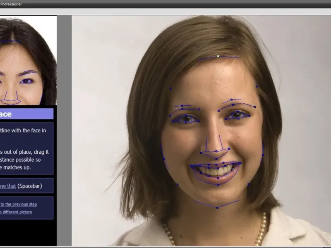The image size is (331, 248).
Task: Select the mouth corner point on image's right
Action: (240, 163)
